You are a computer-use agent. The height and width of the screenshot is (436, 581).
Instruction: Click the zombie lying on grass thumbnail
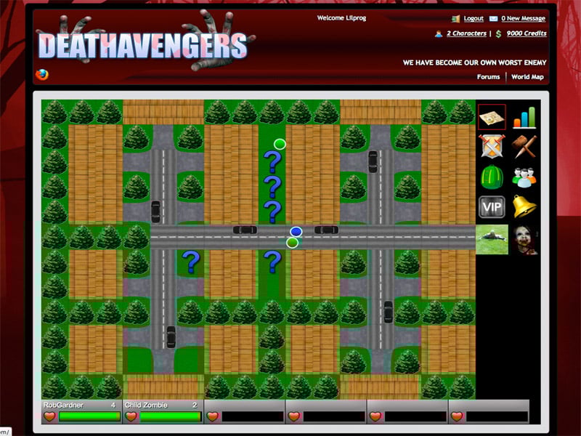coord(492,240)
